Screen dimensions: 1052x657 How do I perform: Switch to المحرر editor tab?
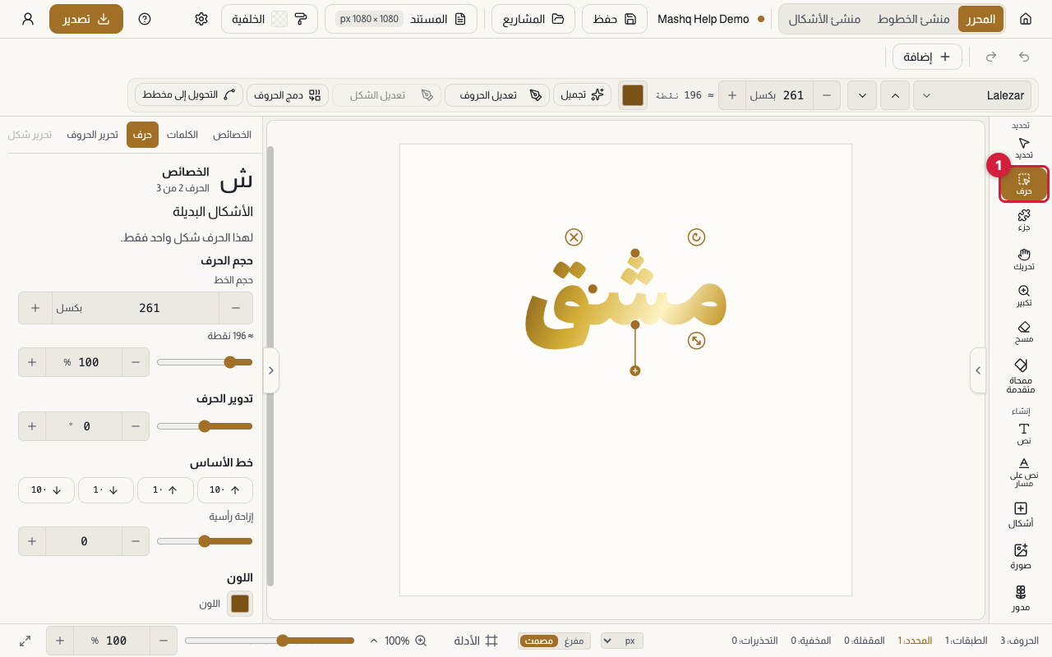pos(980,19)
